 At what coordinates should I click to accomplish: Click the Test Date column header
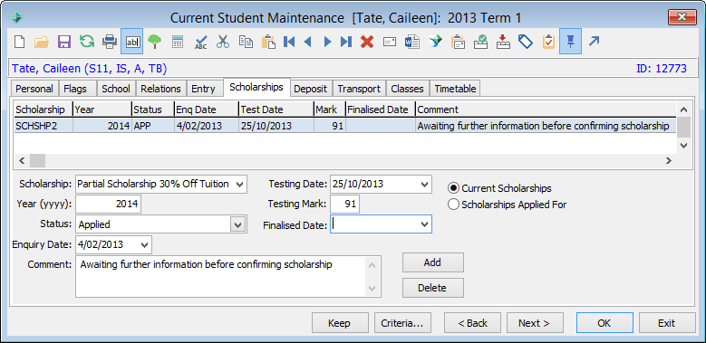pyautogui.click(x=276, y=110)
